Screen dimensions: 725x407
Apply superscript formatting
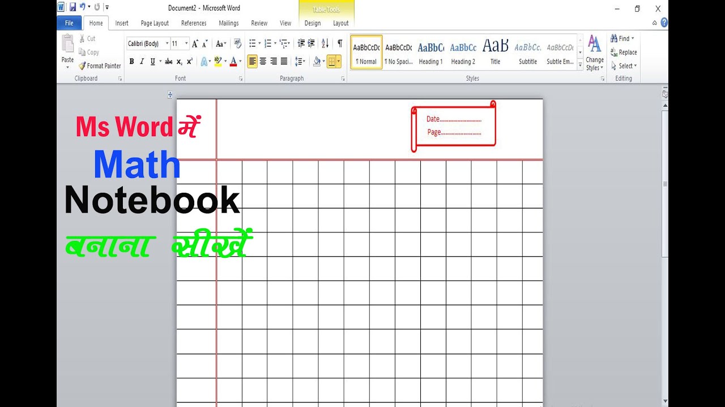pyautogui.click(x=190, y=62)
